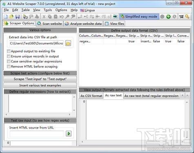The height and width of the screenshot is (153, 194).
Task: Enable Remove HTML before scraping
Action: click(9, 67)
